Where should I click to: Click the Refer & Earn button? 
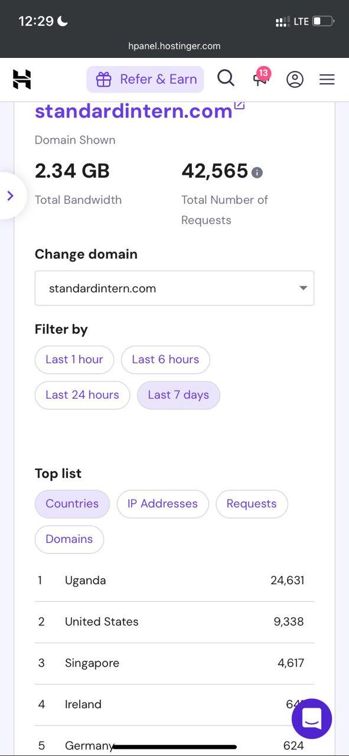(x=145, y=79)
